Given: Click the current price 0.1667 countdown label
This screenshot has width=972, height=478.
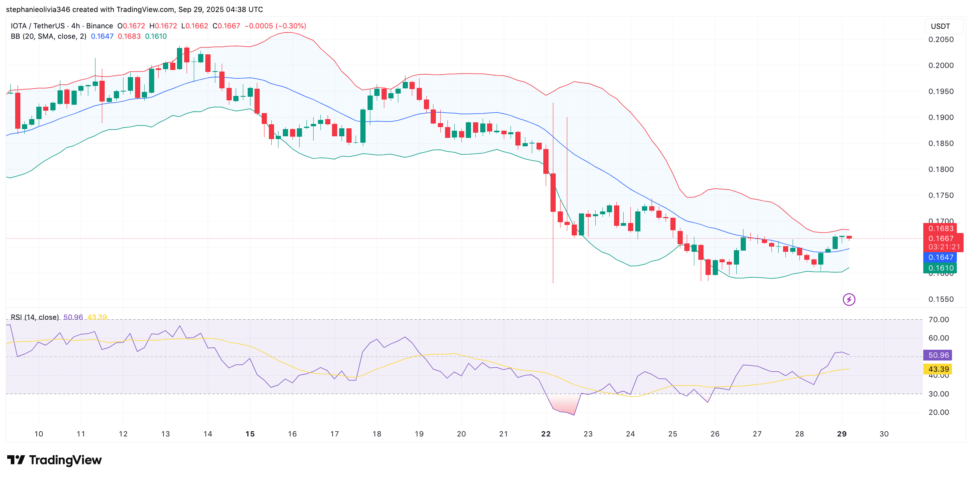Looking at the screenshot, I should pos(943,243).
